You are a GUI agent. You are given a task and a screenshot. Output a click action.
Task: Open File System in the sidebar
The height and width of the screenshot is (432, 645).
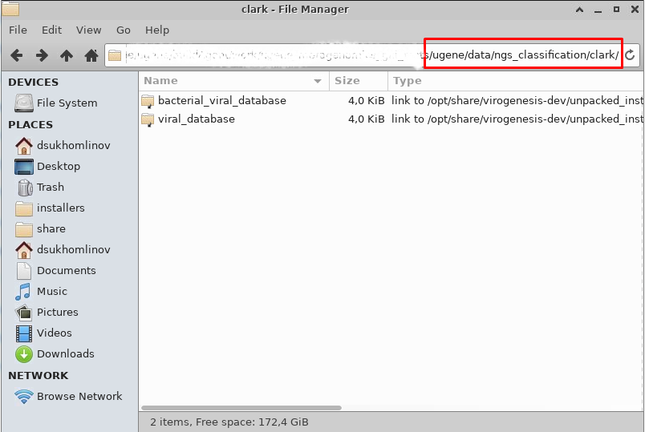67,103
